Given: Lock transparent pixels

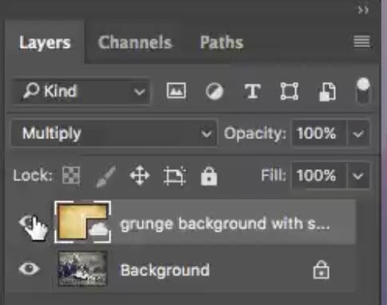Looking at the screenshot, I should click(71, 176).
